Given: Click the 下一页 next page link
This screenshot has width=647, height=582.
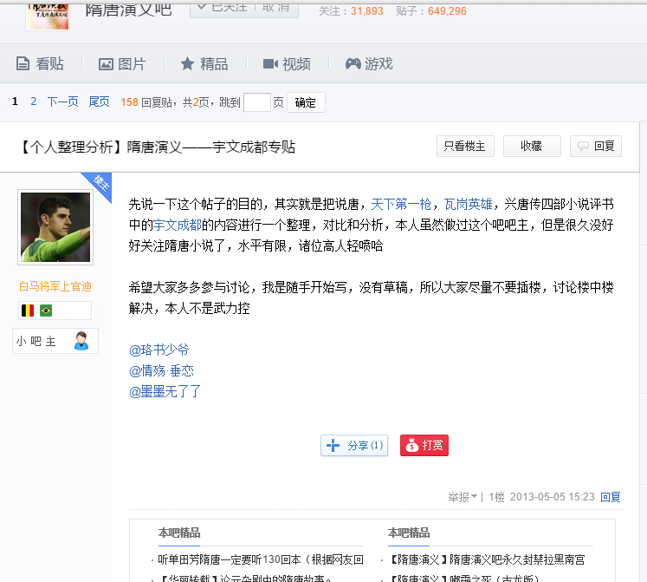Looking at the screenshot, I should [62, 101].
